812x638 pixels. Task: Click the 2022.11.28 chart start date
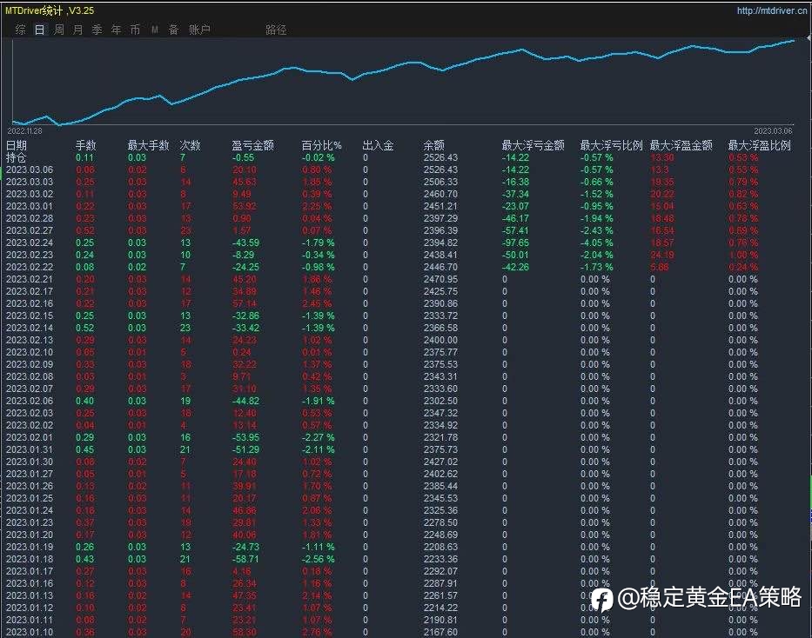coord(25,130)
